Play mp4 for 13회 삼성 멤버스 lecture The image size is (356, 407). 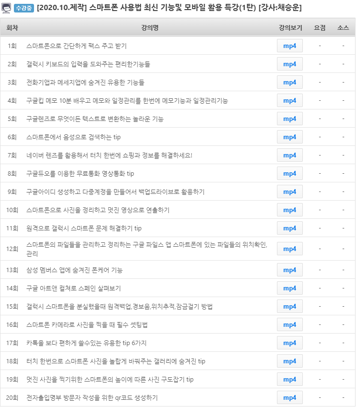(290, 270)
